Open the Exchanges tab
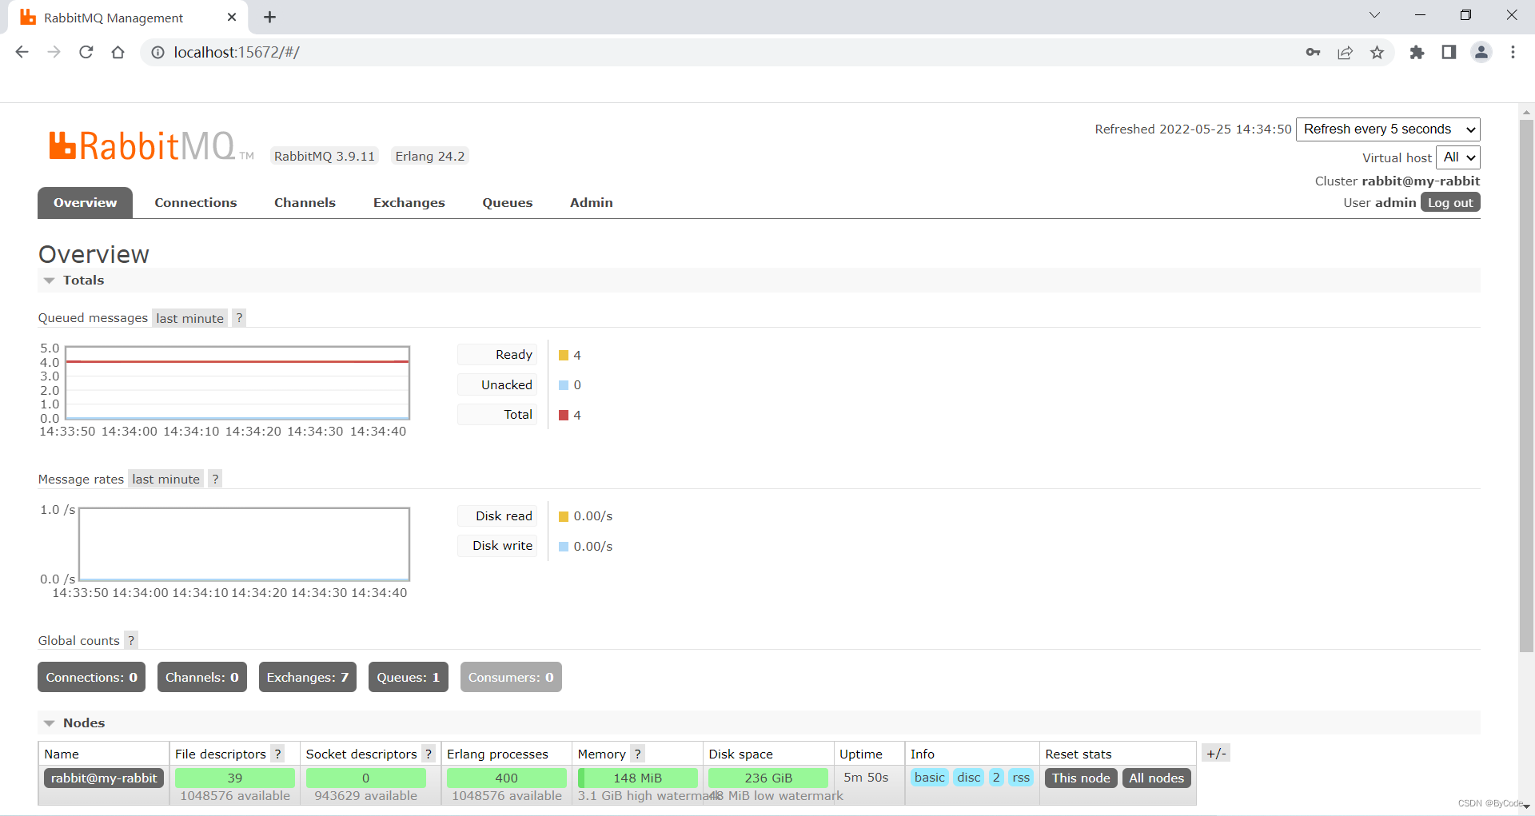Screen dimensions: 1535x816 pyautogui.click(x=409, y=203)
